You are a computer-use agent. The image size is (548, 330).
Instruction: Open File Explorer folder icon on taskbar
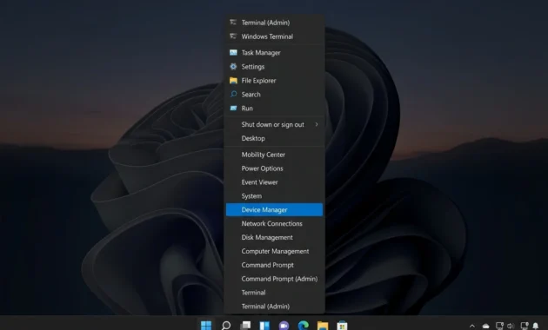[x=323, y=325]
